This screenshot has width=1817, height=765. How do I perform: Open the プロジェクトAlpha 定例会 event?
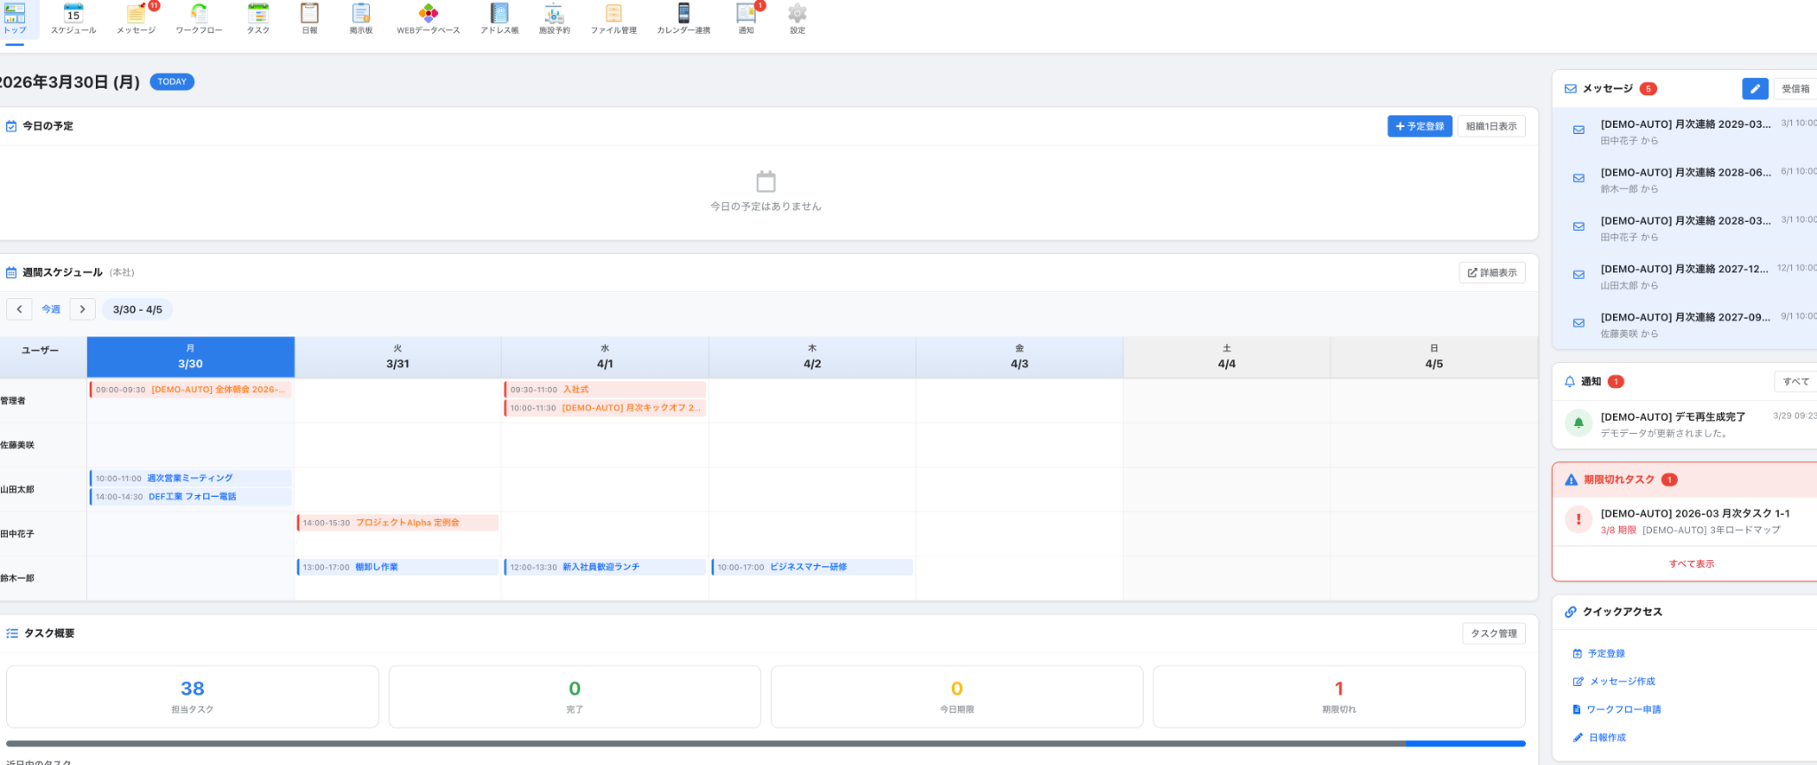coord(397,523)
